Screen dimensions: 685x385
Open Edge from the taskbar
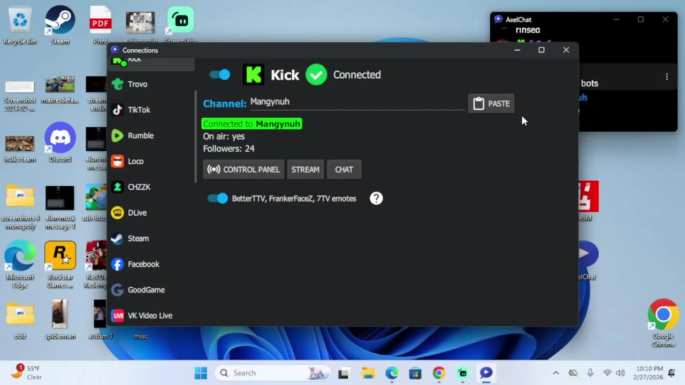(x=392, y=373)
